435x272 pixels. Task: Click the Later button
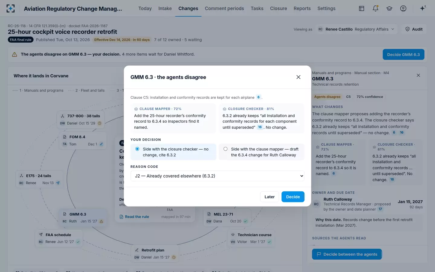[269, 197]
